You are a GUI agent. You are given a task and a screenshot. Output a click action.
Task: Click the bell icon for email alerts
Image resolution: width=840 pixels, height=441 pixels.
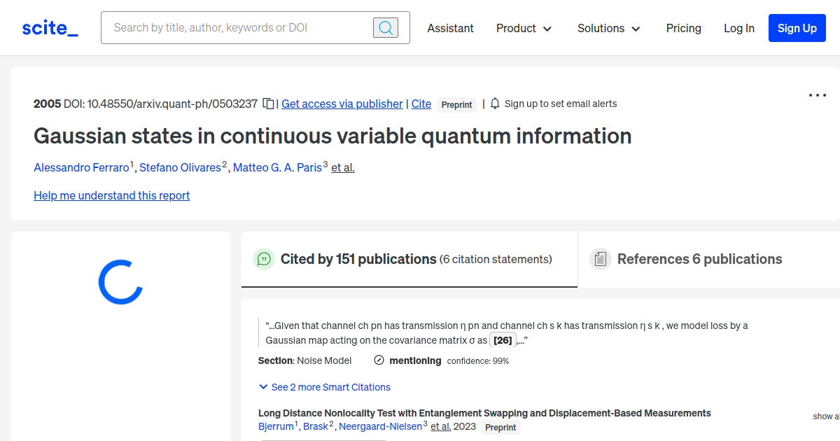tap(495, 103)
